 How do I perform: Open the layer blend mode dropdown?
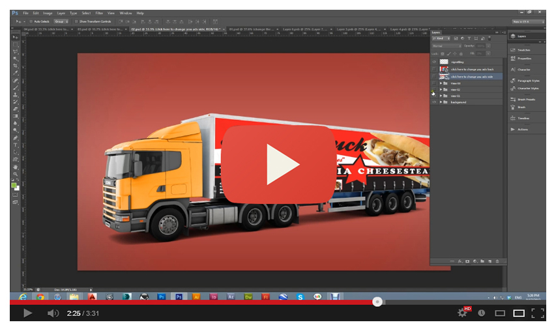click(447, 46)
